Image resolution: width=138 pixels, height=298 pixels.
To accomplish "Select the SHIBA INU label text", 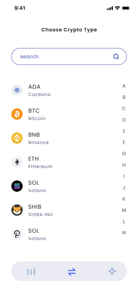I will click(41, 215).
